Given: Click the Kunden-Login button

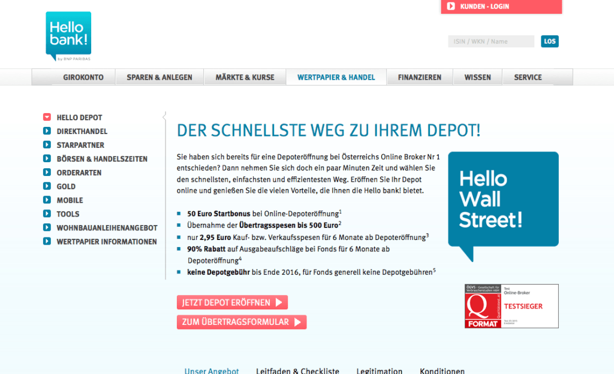Looking at the screenshot, I should pos(501,7).
